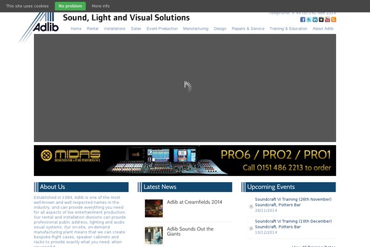The image size is (370, 247).
Task: Click the Midas PRO6 banner advertisement
Action: pyautogui.click(x=185, y=161)
